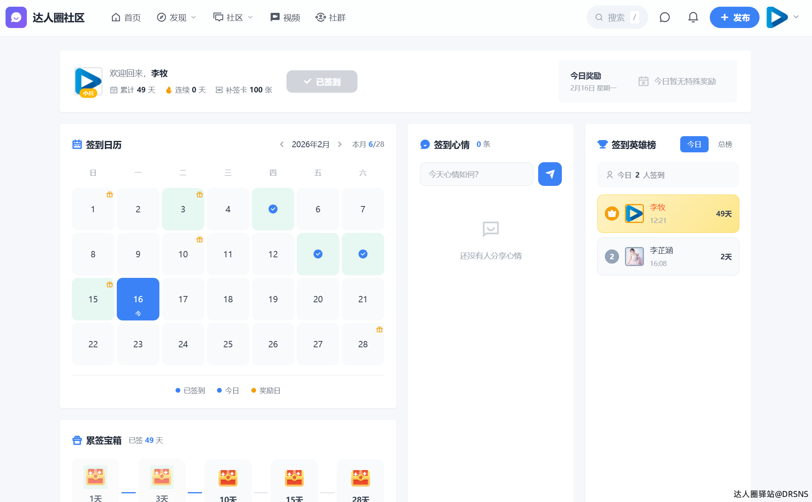The image size is (812, 502).
Task: Open the 28天 treasure chest
Action: click(361, 478)
